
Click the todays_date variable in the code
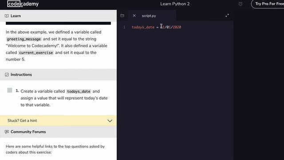click(143, 27)
